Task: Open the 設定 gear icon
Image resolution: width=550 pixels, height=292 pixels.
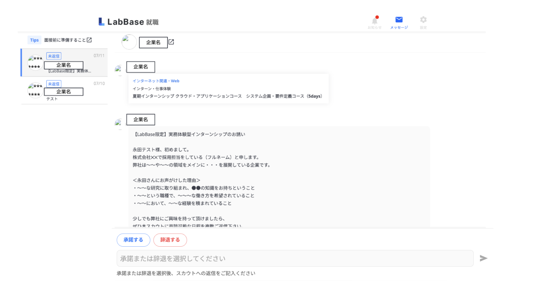Action: [423, 20]
